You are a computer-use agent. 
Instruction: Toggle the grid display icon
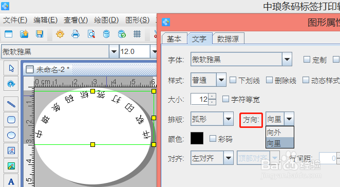point(137,34)
